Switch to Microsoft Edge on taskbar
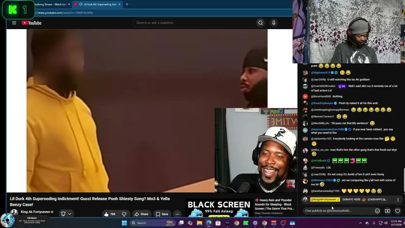This screenshot has width=405, height=228. click(209, 223)
